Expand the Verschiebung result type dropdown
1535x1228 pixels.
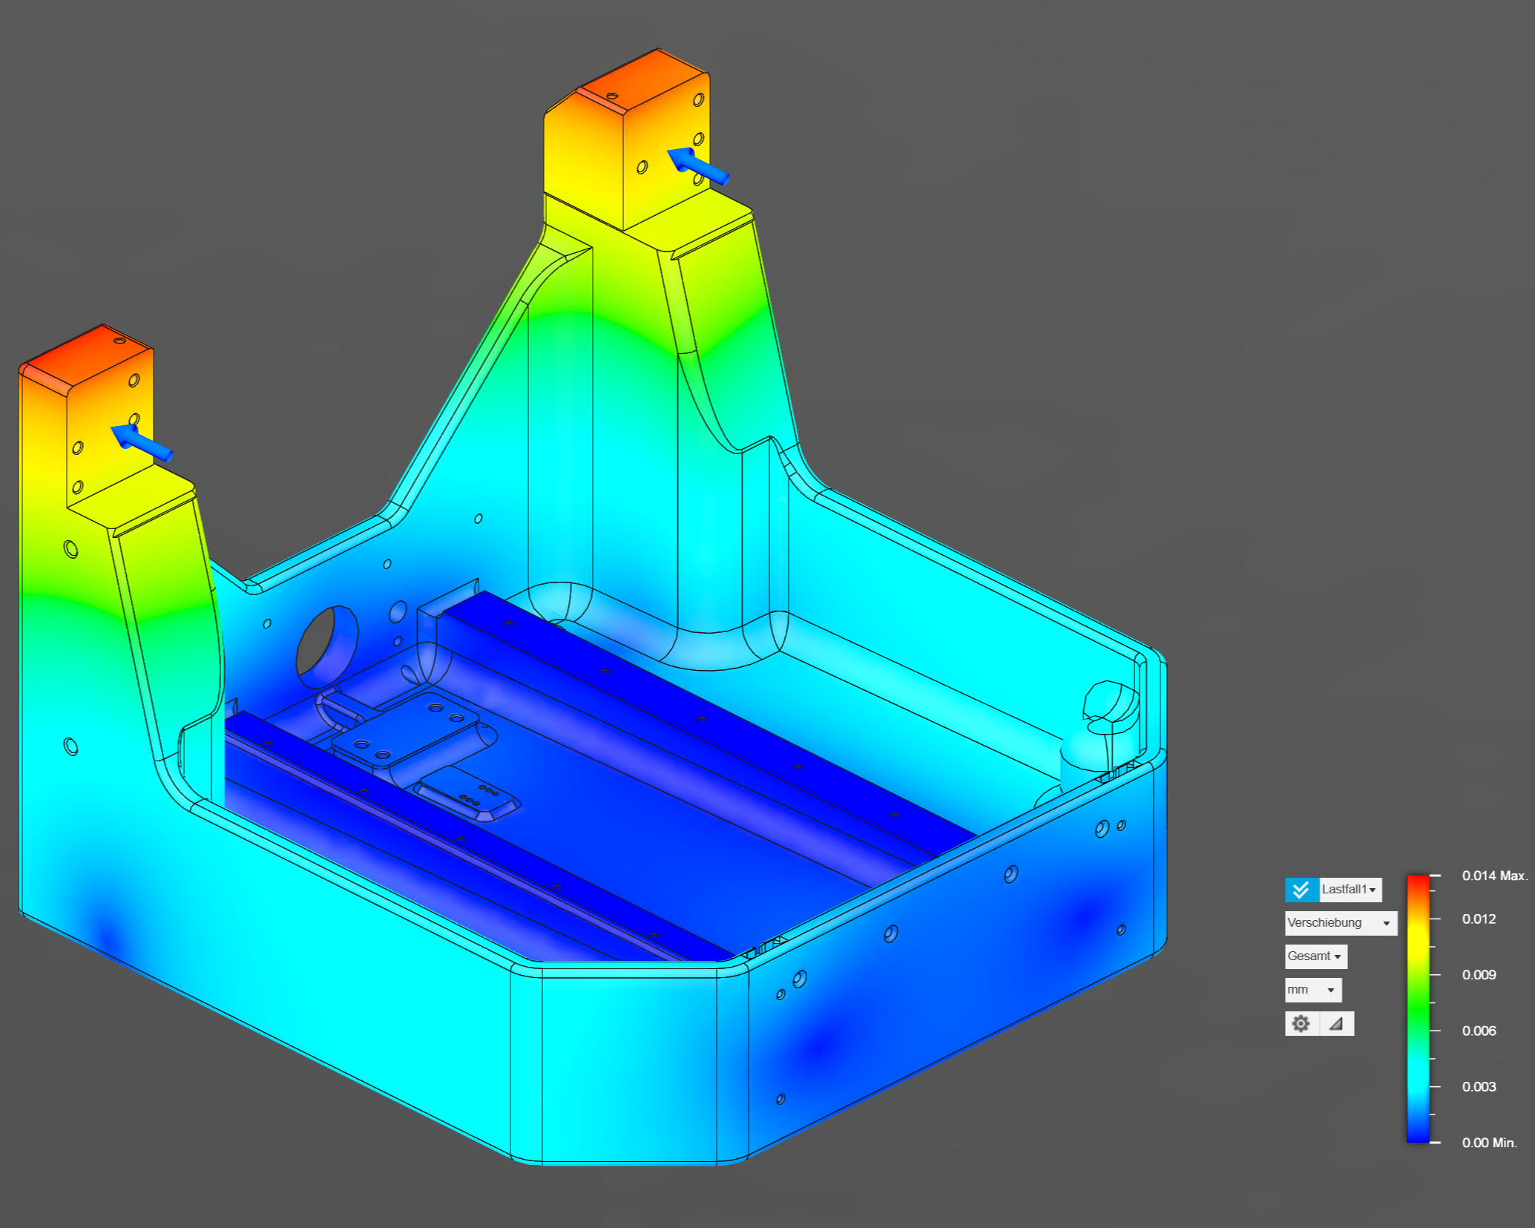(1340, 923)
